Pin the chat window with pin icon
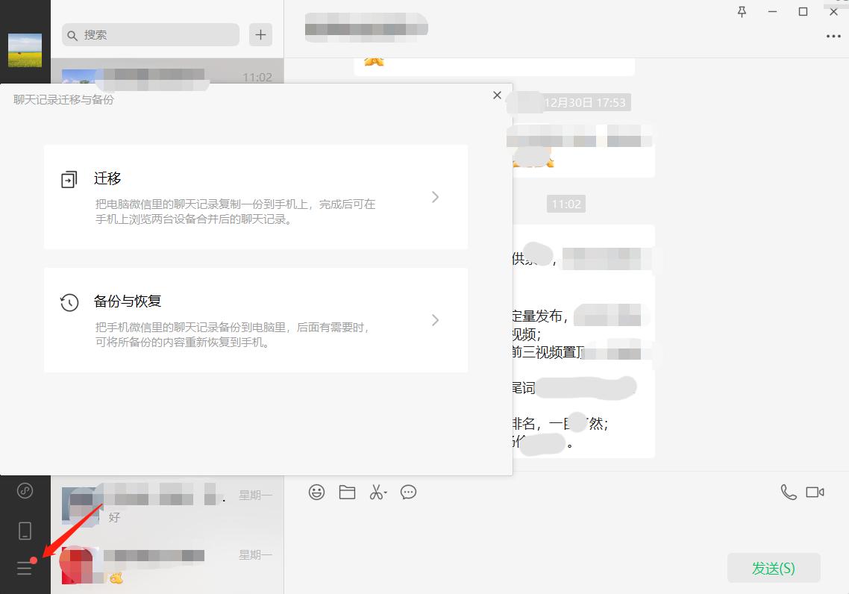Screen dimensions: 849x594 coord(742,12)
